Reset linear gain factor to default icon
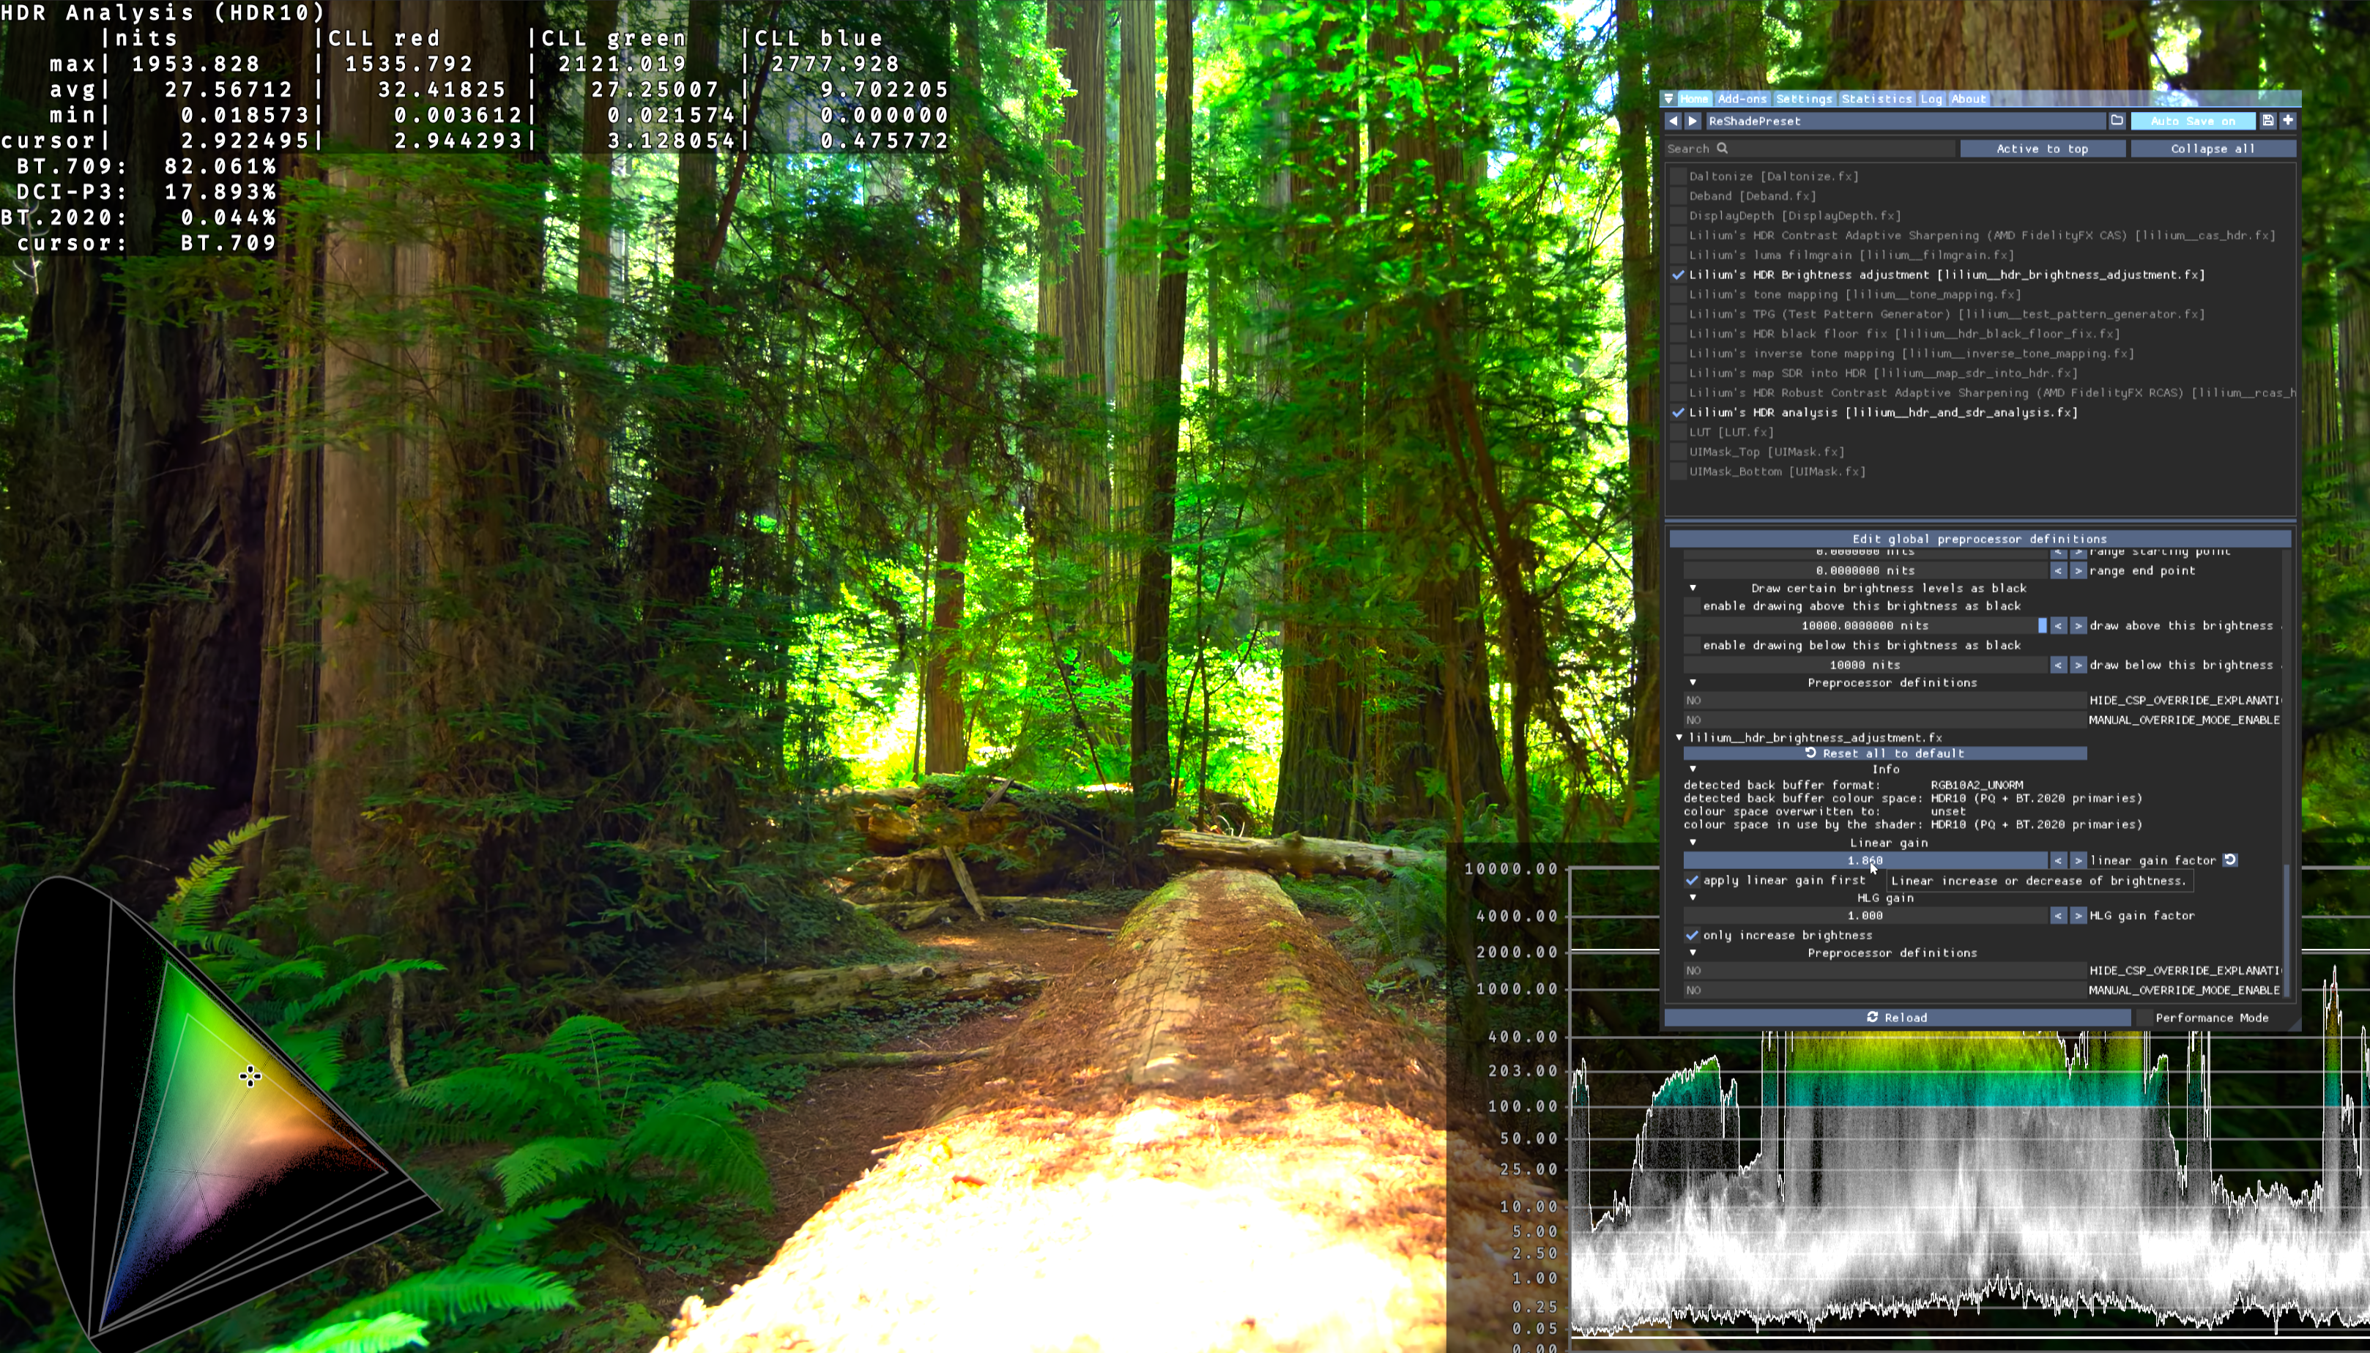 point(2229,860)
